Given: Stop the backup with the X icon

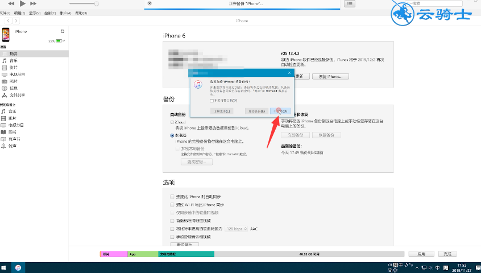Looking at the screenshot, I should (150, 3).
